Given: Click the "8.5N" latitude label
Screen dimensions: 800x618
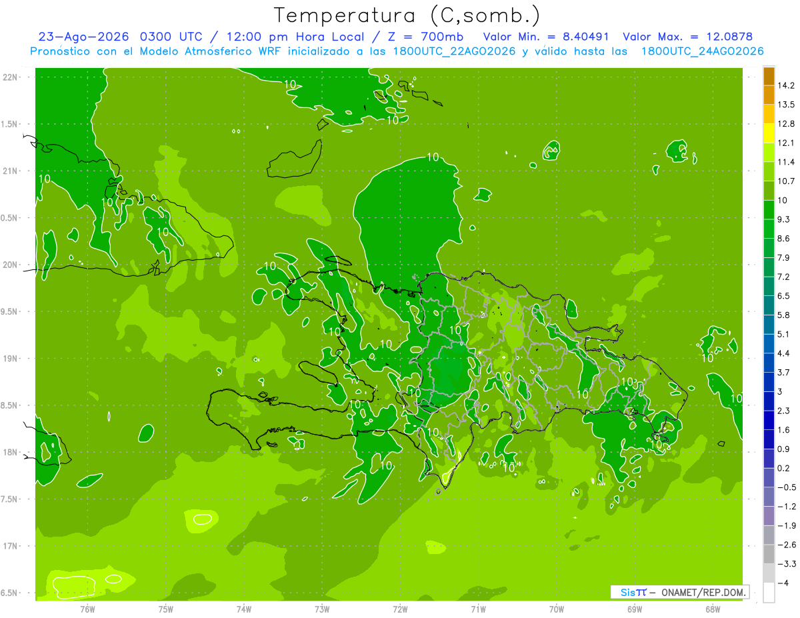Looking at the screenshot, I should tap(10, 405).
